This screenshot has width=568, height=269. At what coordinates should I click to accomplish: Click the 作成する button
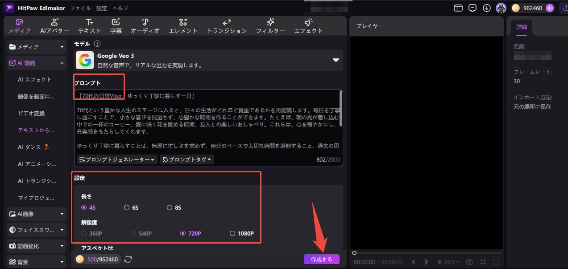click(321, 259)
